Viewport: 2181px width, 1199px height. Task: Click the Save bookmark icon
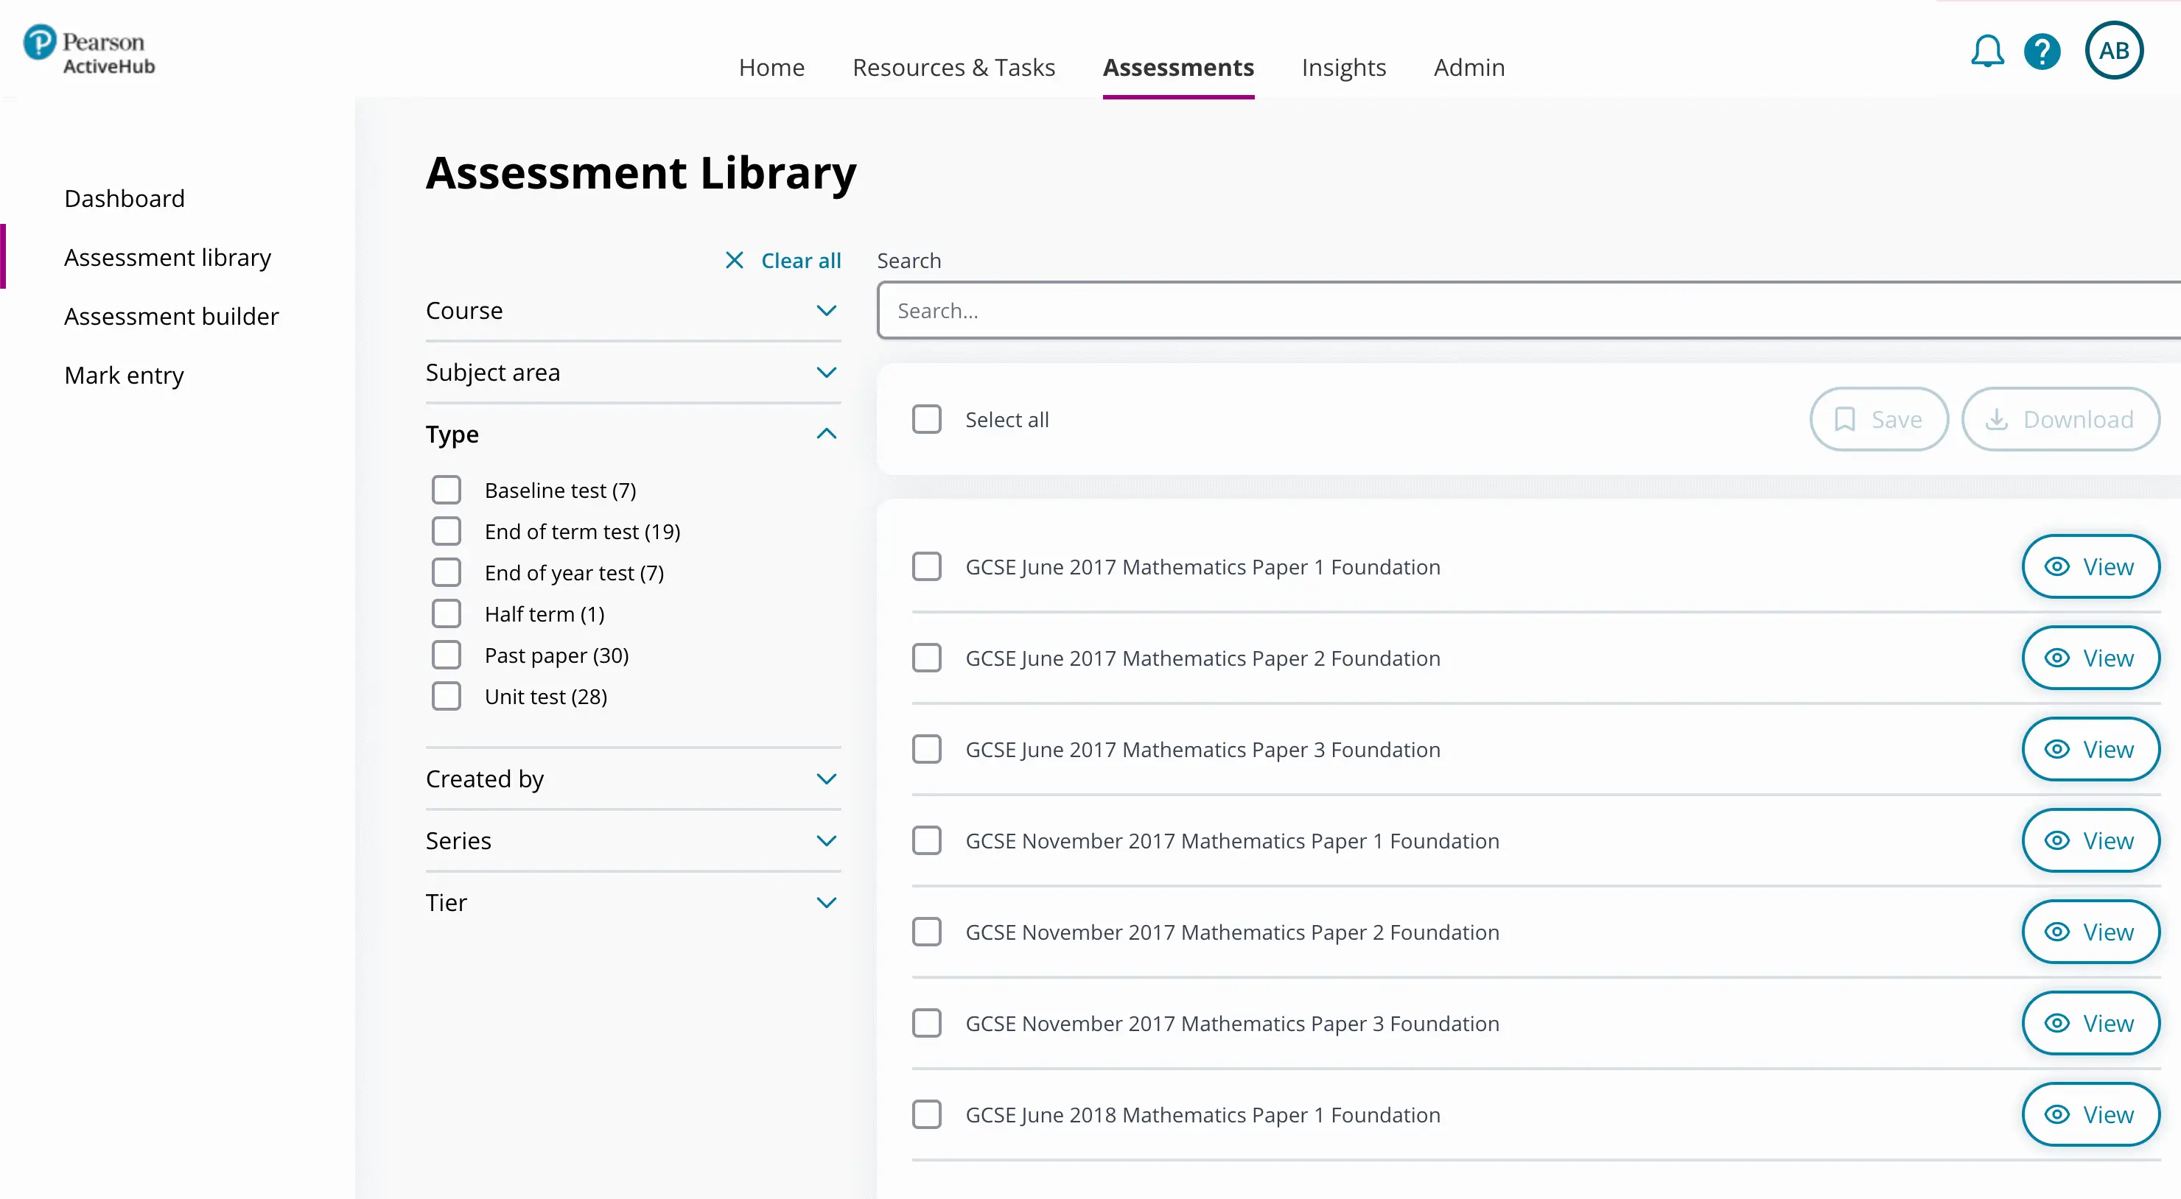click(1846, 419)
